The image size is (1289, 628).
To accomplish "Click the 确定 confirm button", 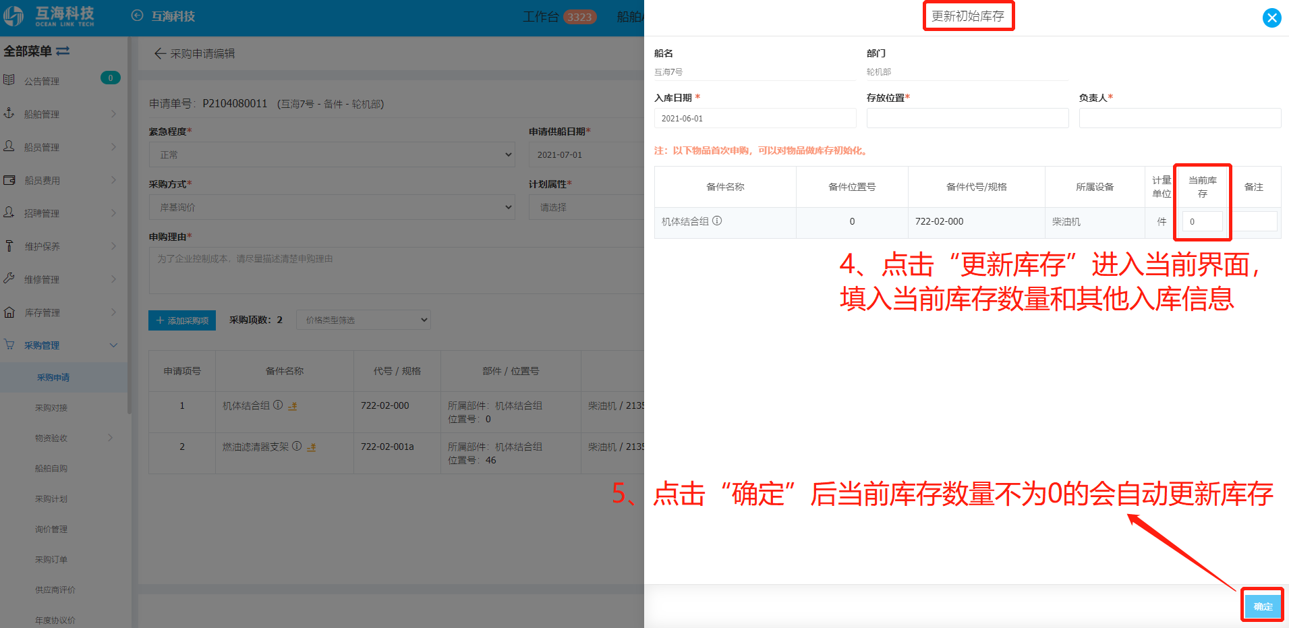I will point(1263,606).
